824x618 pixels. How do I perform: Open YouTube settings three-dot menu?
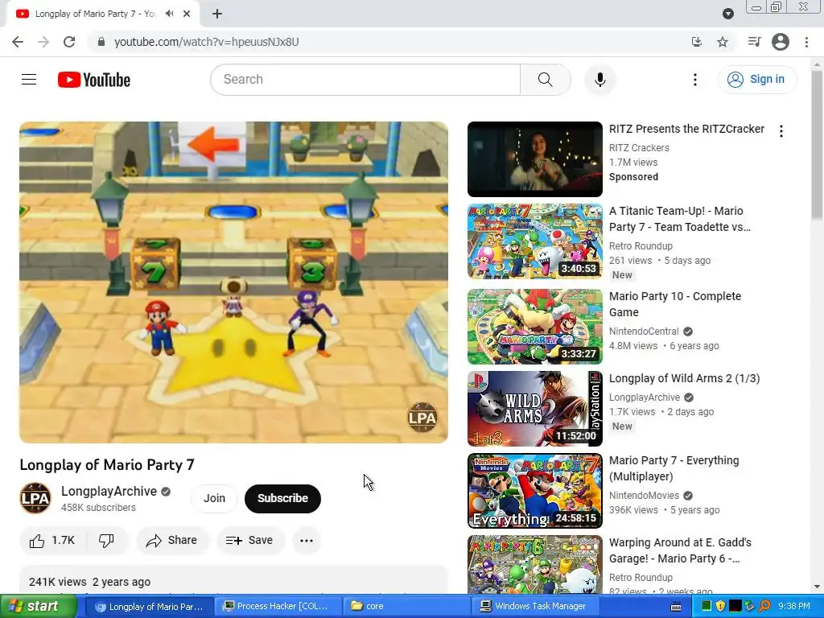pyautogui.click(x=694, y=80)
